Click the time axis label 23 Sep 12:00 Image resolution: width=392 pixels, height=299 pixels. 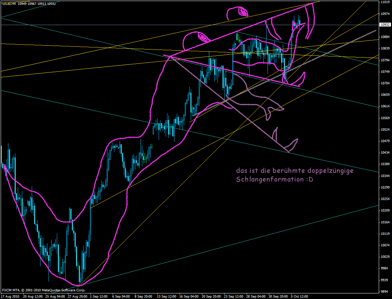tap(234, 297)
